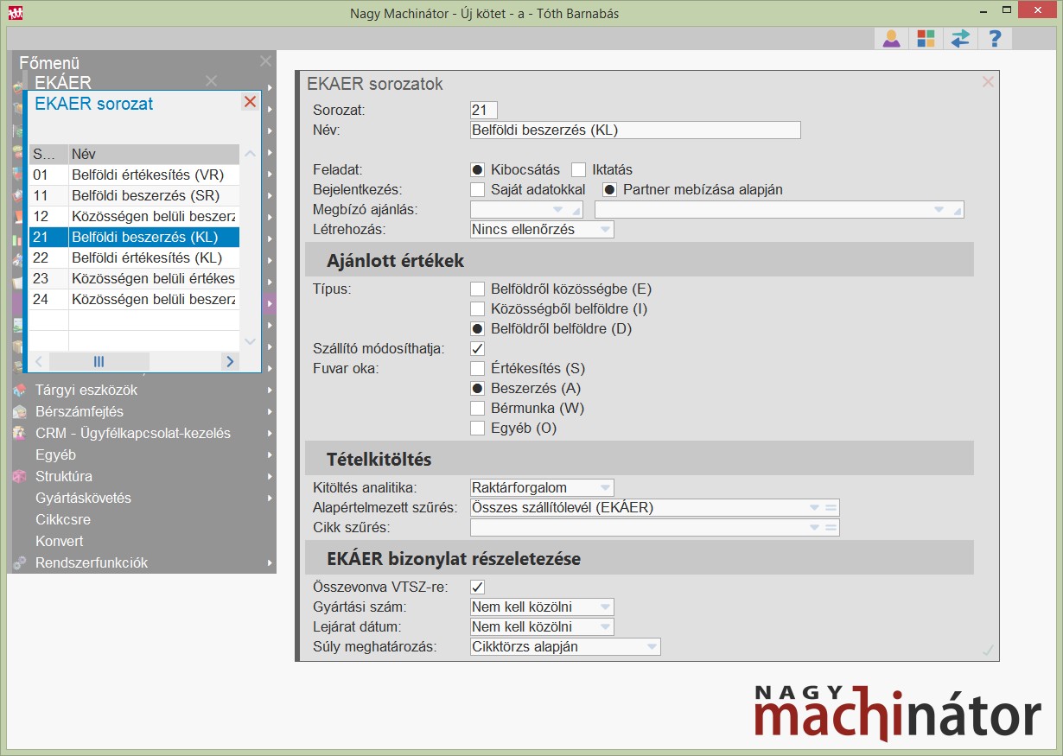Close the EKÁER submenu panel
Viewport: 1063px width, 756px height.
point(211,81)
